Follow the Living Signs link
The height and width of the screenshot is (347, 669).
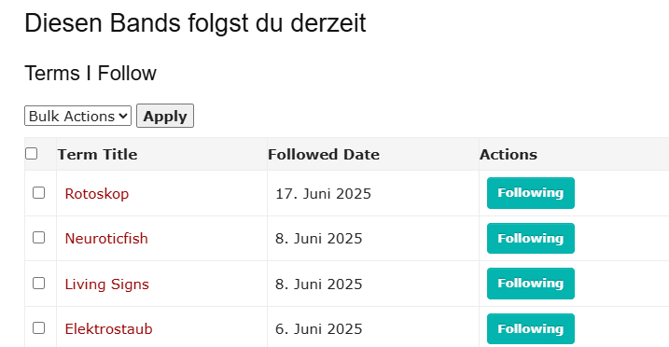click(106, 284)
